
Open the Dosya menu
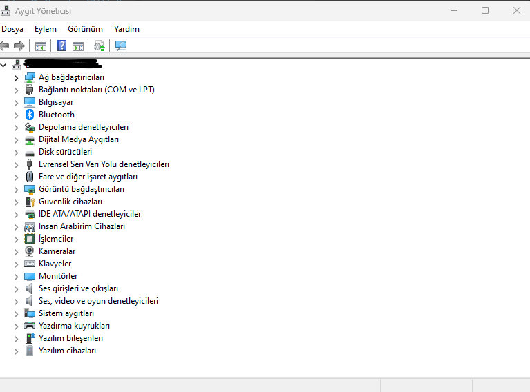[12, 29]
